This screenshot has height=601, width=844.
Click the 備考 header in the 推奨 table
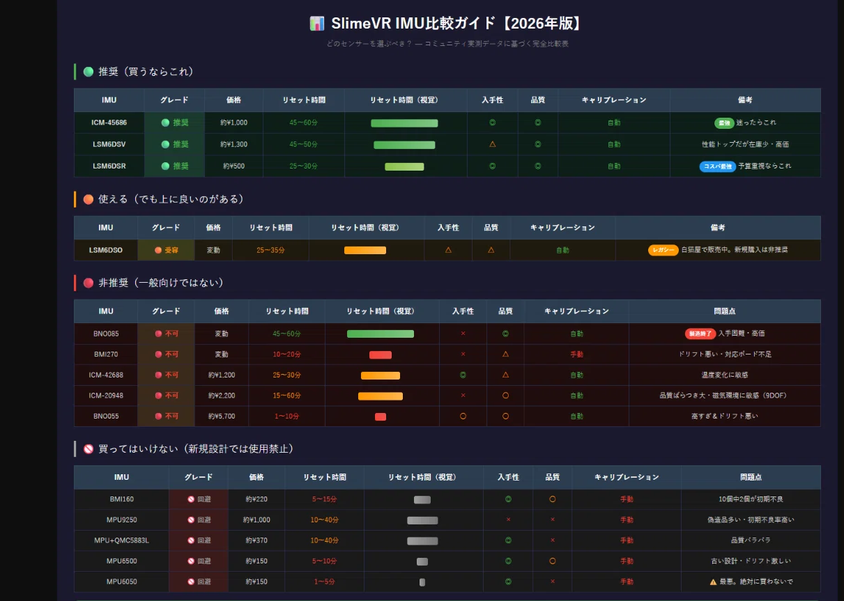click(x=745, y=100)
